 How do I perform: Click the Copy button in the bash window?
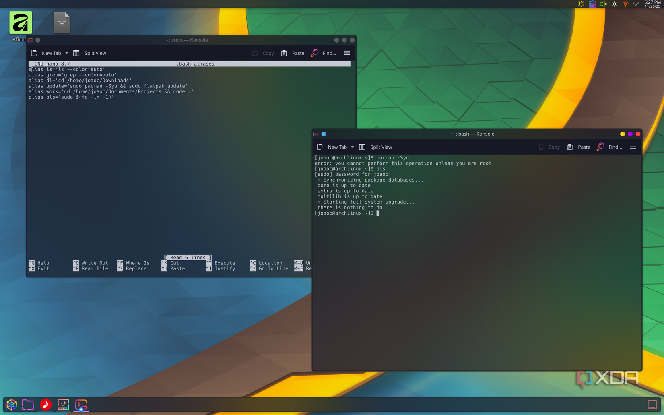(x=549, y=147)
